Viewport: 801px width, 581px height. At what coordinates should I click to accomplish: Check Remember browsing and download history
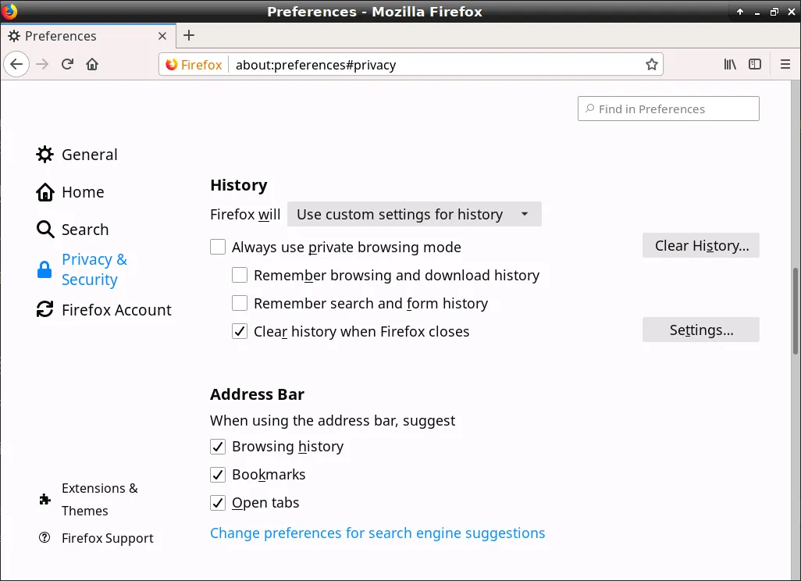point(240,275)
